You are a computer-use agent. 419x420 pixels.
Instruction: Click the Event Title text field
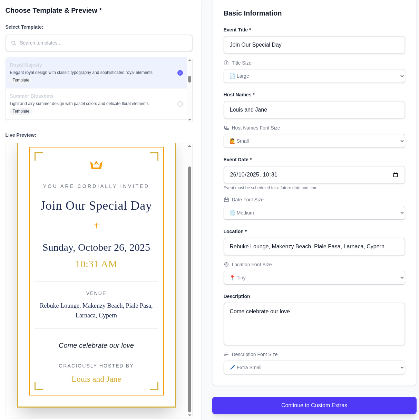pos(314,45)
